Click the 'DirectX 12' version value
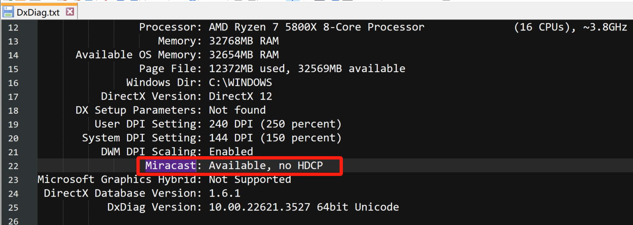 [x=240, y=96]
